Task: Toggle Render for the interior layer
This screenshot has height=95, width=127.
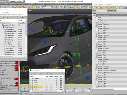Action: click(x=56, y=85)
